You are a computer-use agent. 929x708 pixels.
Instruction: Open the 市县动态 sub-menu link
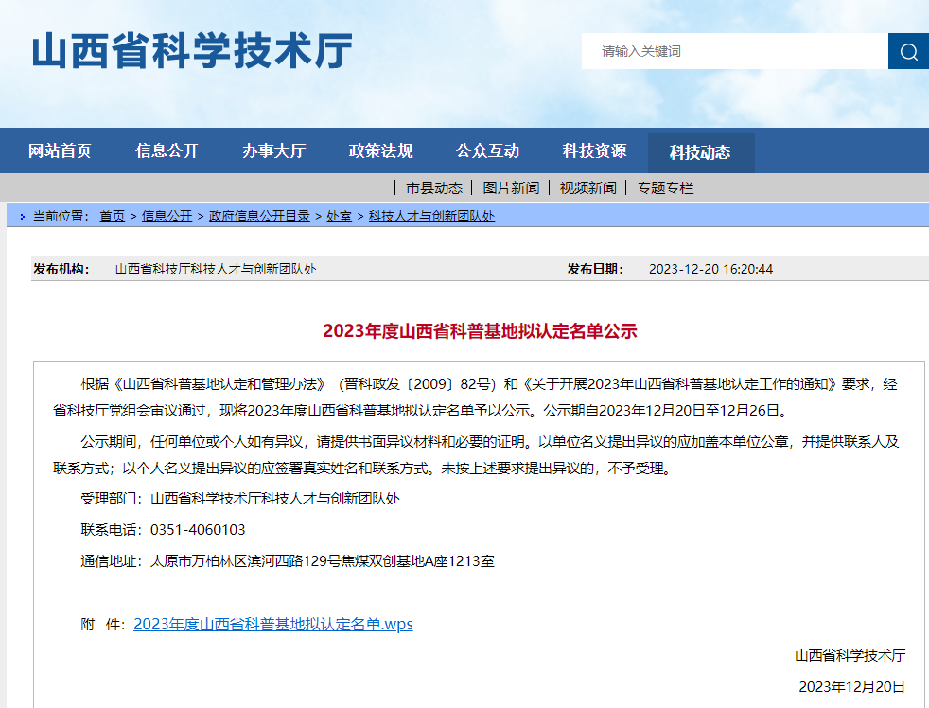(x=433, y=187)
